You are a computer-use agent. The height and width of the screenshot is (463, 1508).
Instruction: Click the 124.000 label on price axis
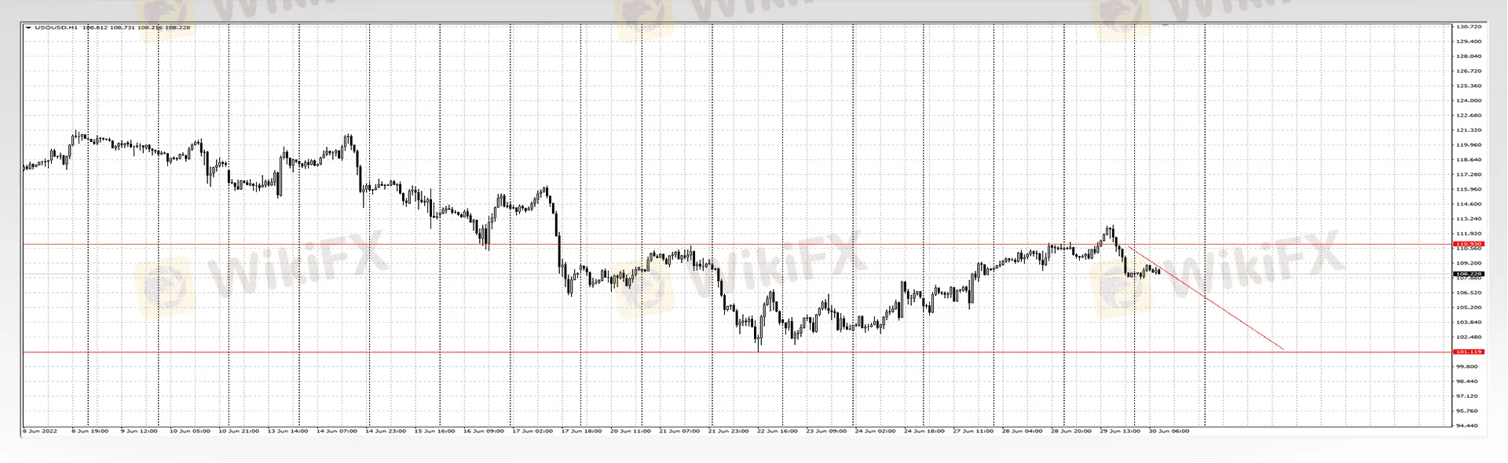(x=1468, y=100)
